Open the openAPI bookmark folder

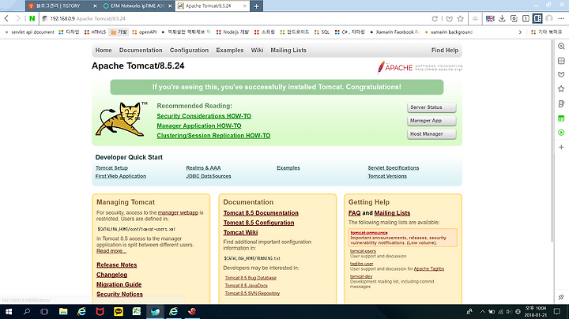click(145, 32)
